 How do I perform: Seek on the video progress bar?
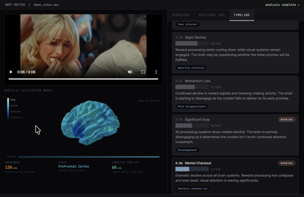83,79
